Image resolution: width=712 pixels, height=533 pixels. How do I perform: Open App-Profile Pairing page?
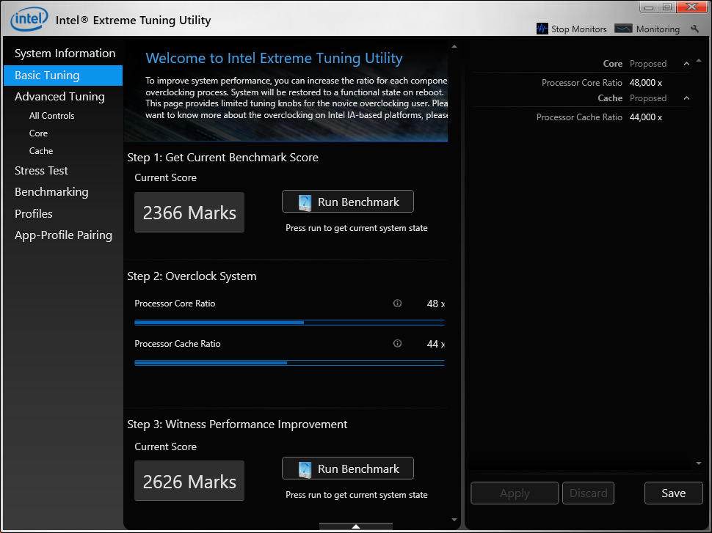coord(63,235)
